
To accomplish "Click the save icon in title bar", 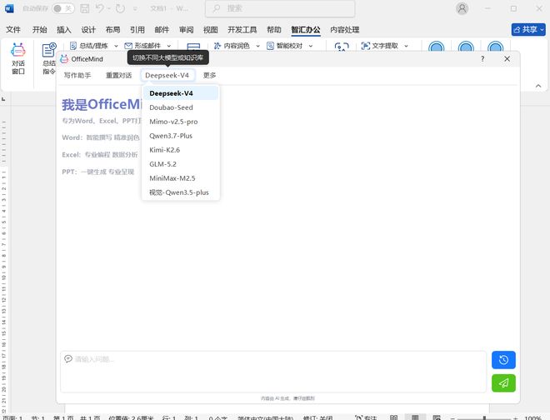I will pyautogui.click(x=84, y=8).
